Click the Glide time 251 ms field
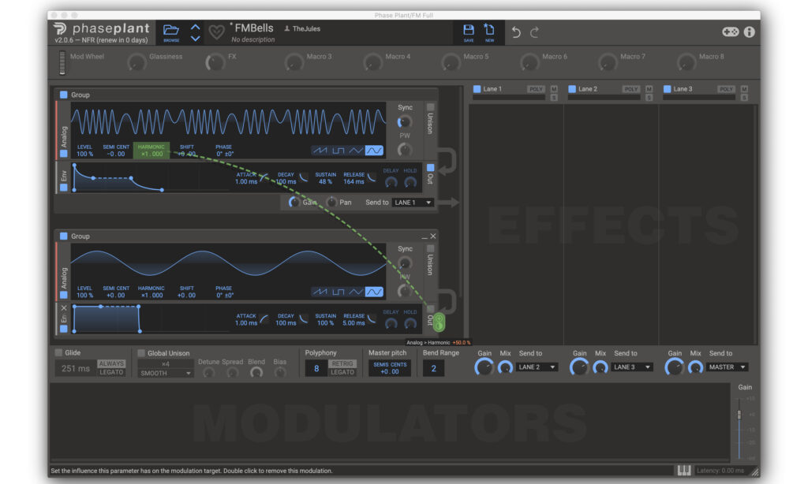 (x=75, y=368)
